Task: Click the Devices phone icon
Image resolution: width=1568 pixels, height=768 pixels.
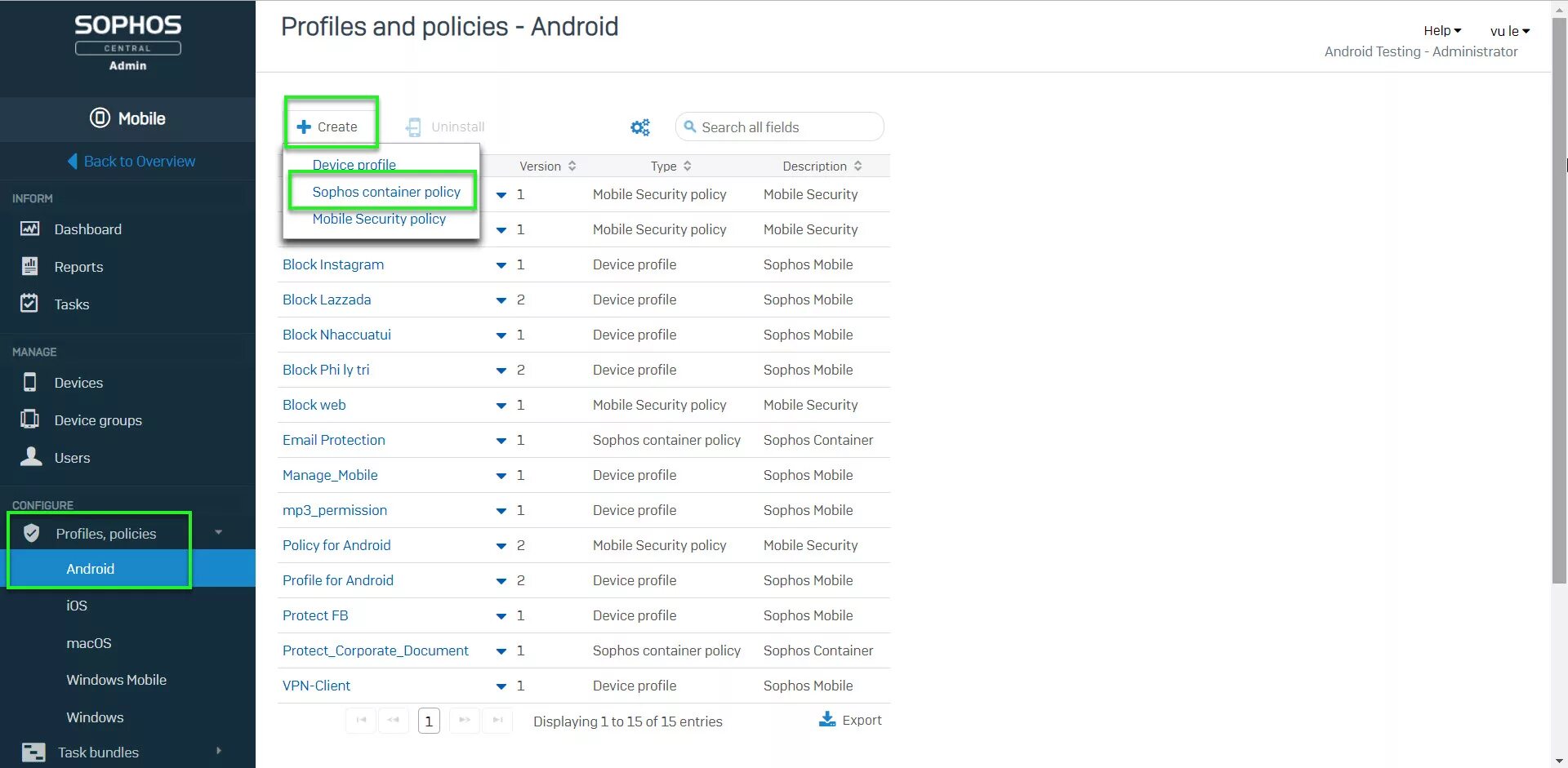Action: click(x=30, y=382)
